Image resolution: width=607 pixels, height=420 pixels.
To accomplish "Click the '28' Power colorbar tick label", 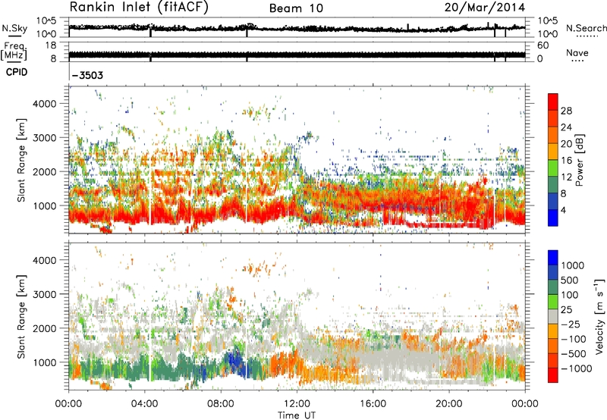I will click(566, 111).
